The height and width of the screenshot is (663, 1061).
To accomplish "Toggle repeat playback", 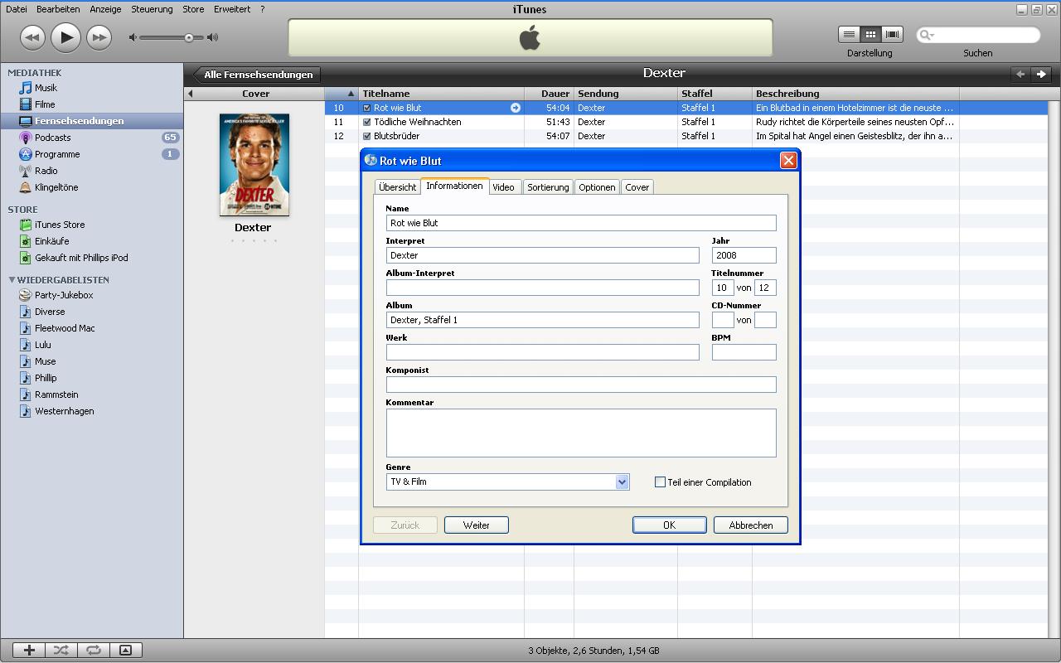I will (x=94, y=651).
